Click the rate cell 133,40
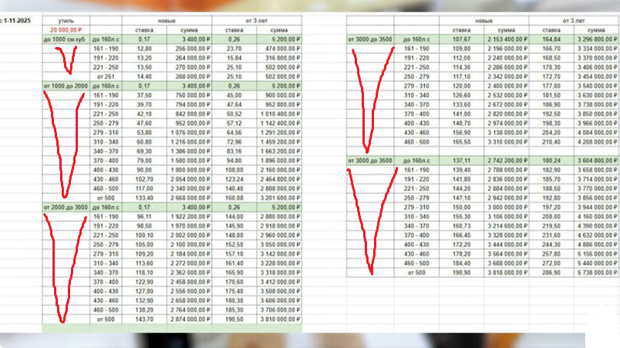The image size is (620, 348). tap(144, 198)
